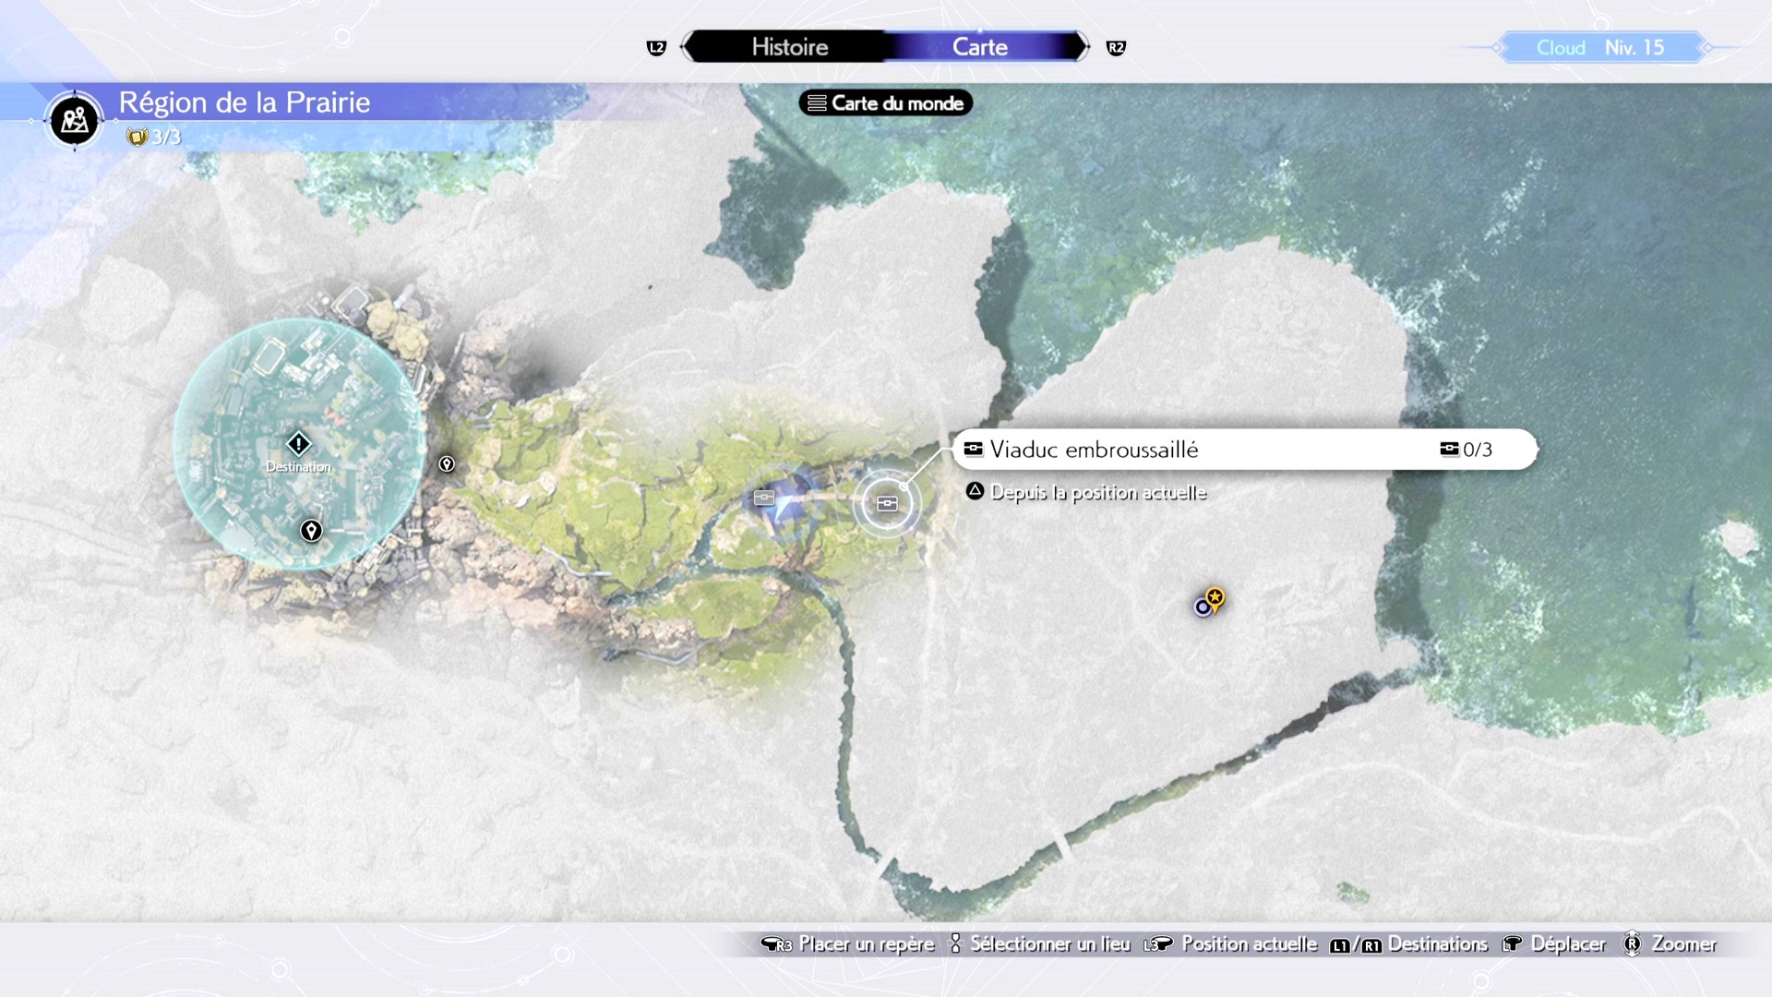Click the 0/3 chest counter in tooltip
The image size is (1772, 997).
pyautogui.click(x=1467, y=450)
